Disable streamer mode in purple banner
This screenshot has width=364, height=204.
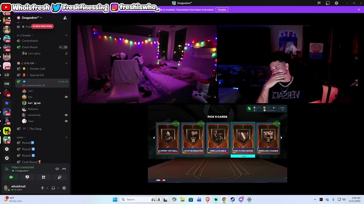pyautogui.click(x=222, y=10)
